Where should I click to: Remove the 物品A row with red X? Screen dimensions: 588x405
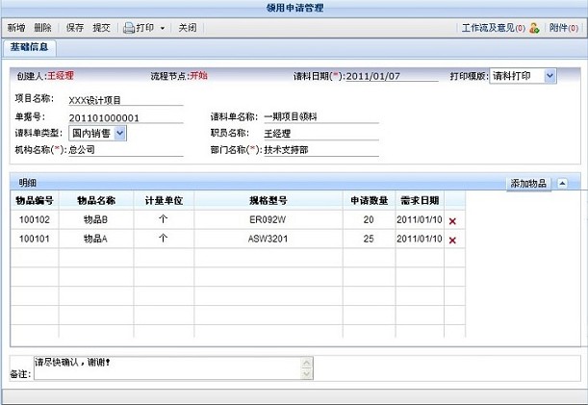point(452,239)
